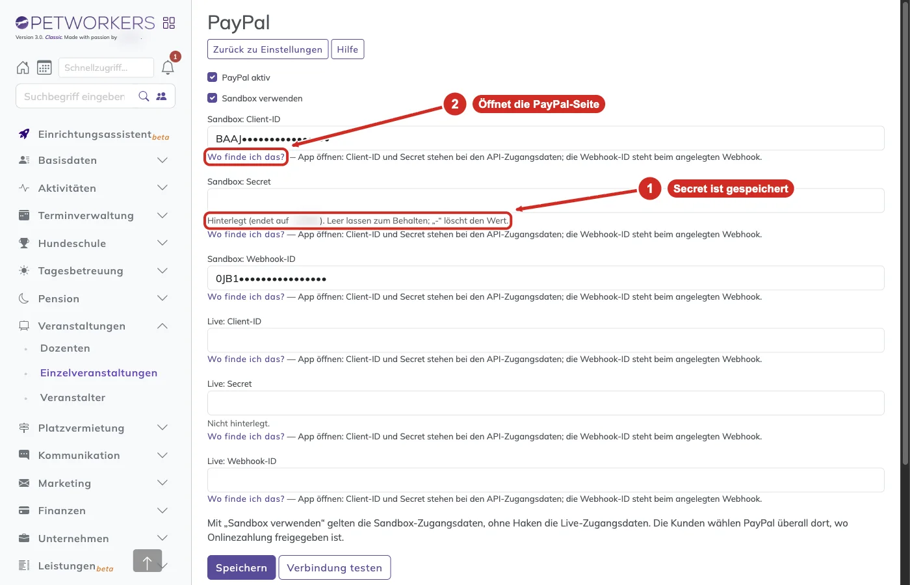The width and height of the screenshot is (910, 585).
Task: Expand the Aktivitäten menu chevron
Action: [162, 188]
